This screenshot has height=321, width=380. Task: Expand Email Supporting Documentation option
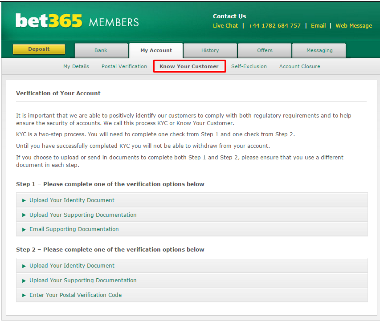click(192, 229)
